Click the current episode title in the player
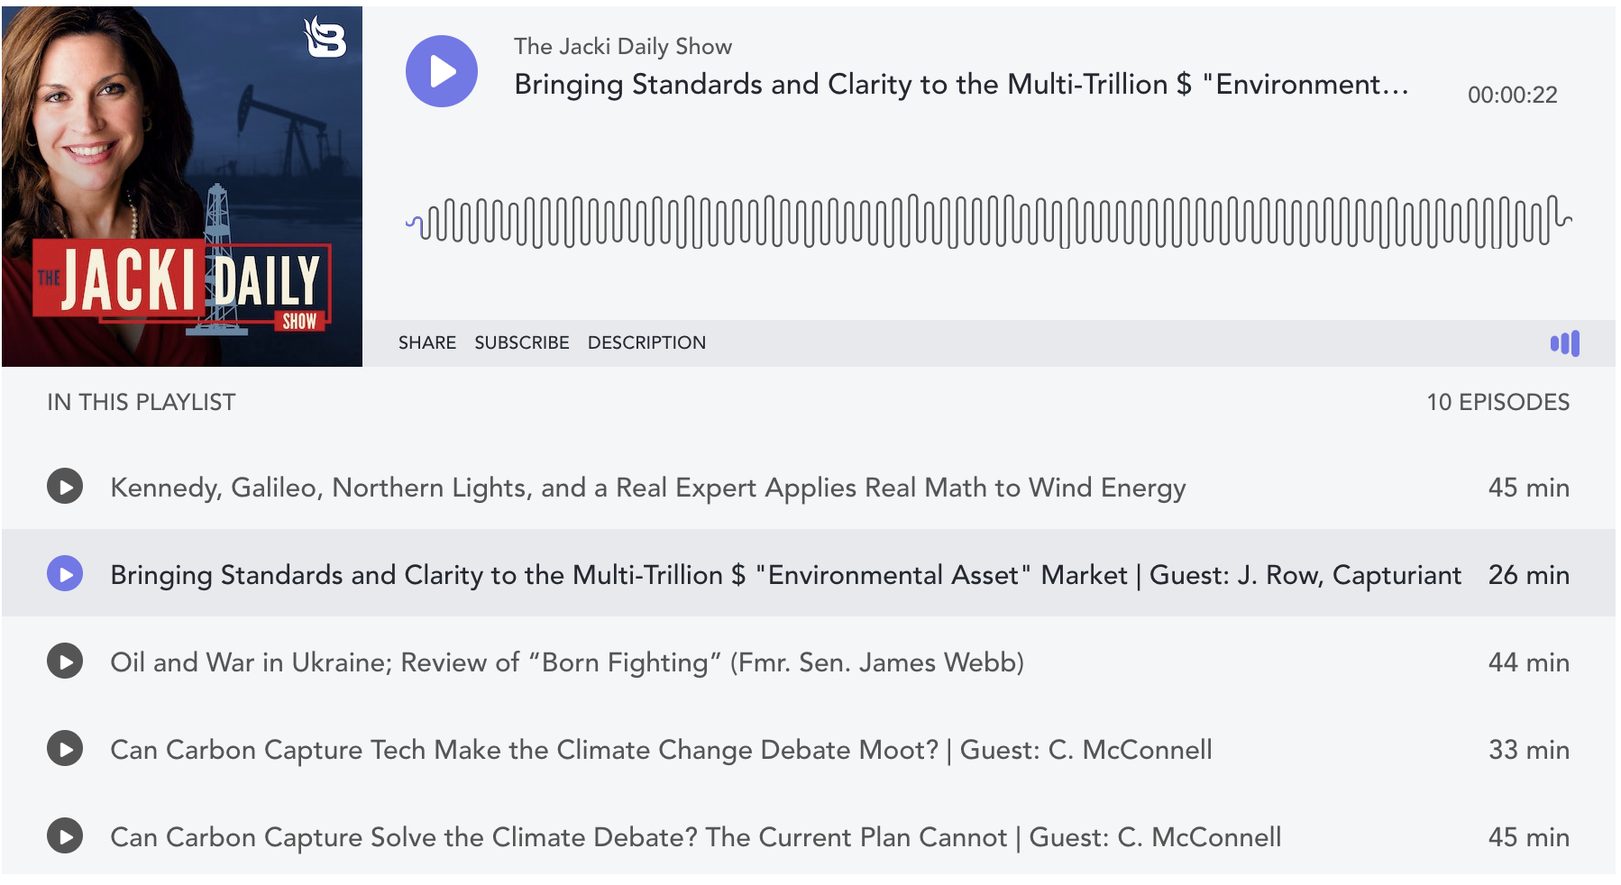 [x=960, y=85]
